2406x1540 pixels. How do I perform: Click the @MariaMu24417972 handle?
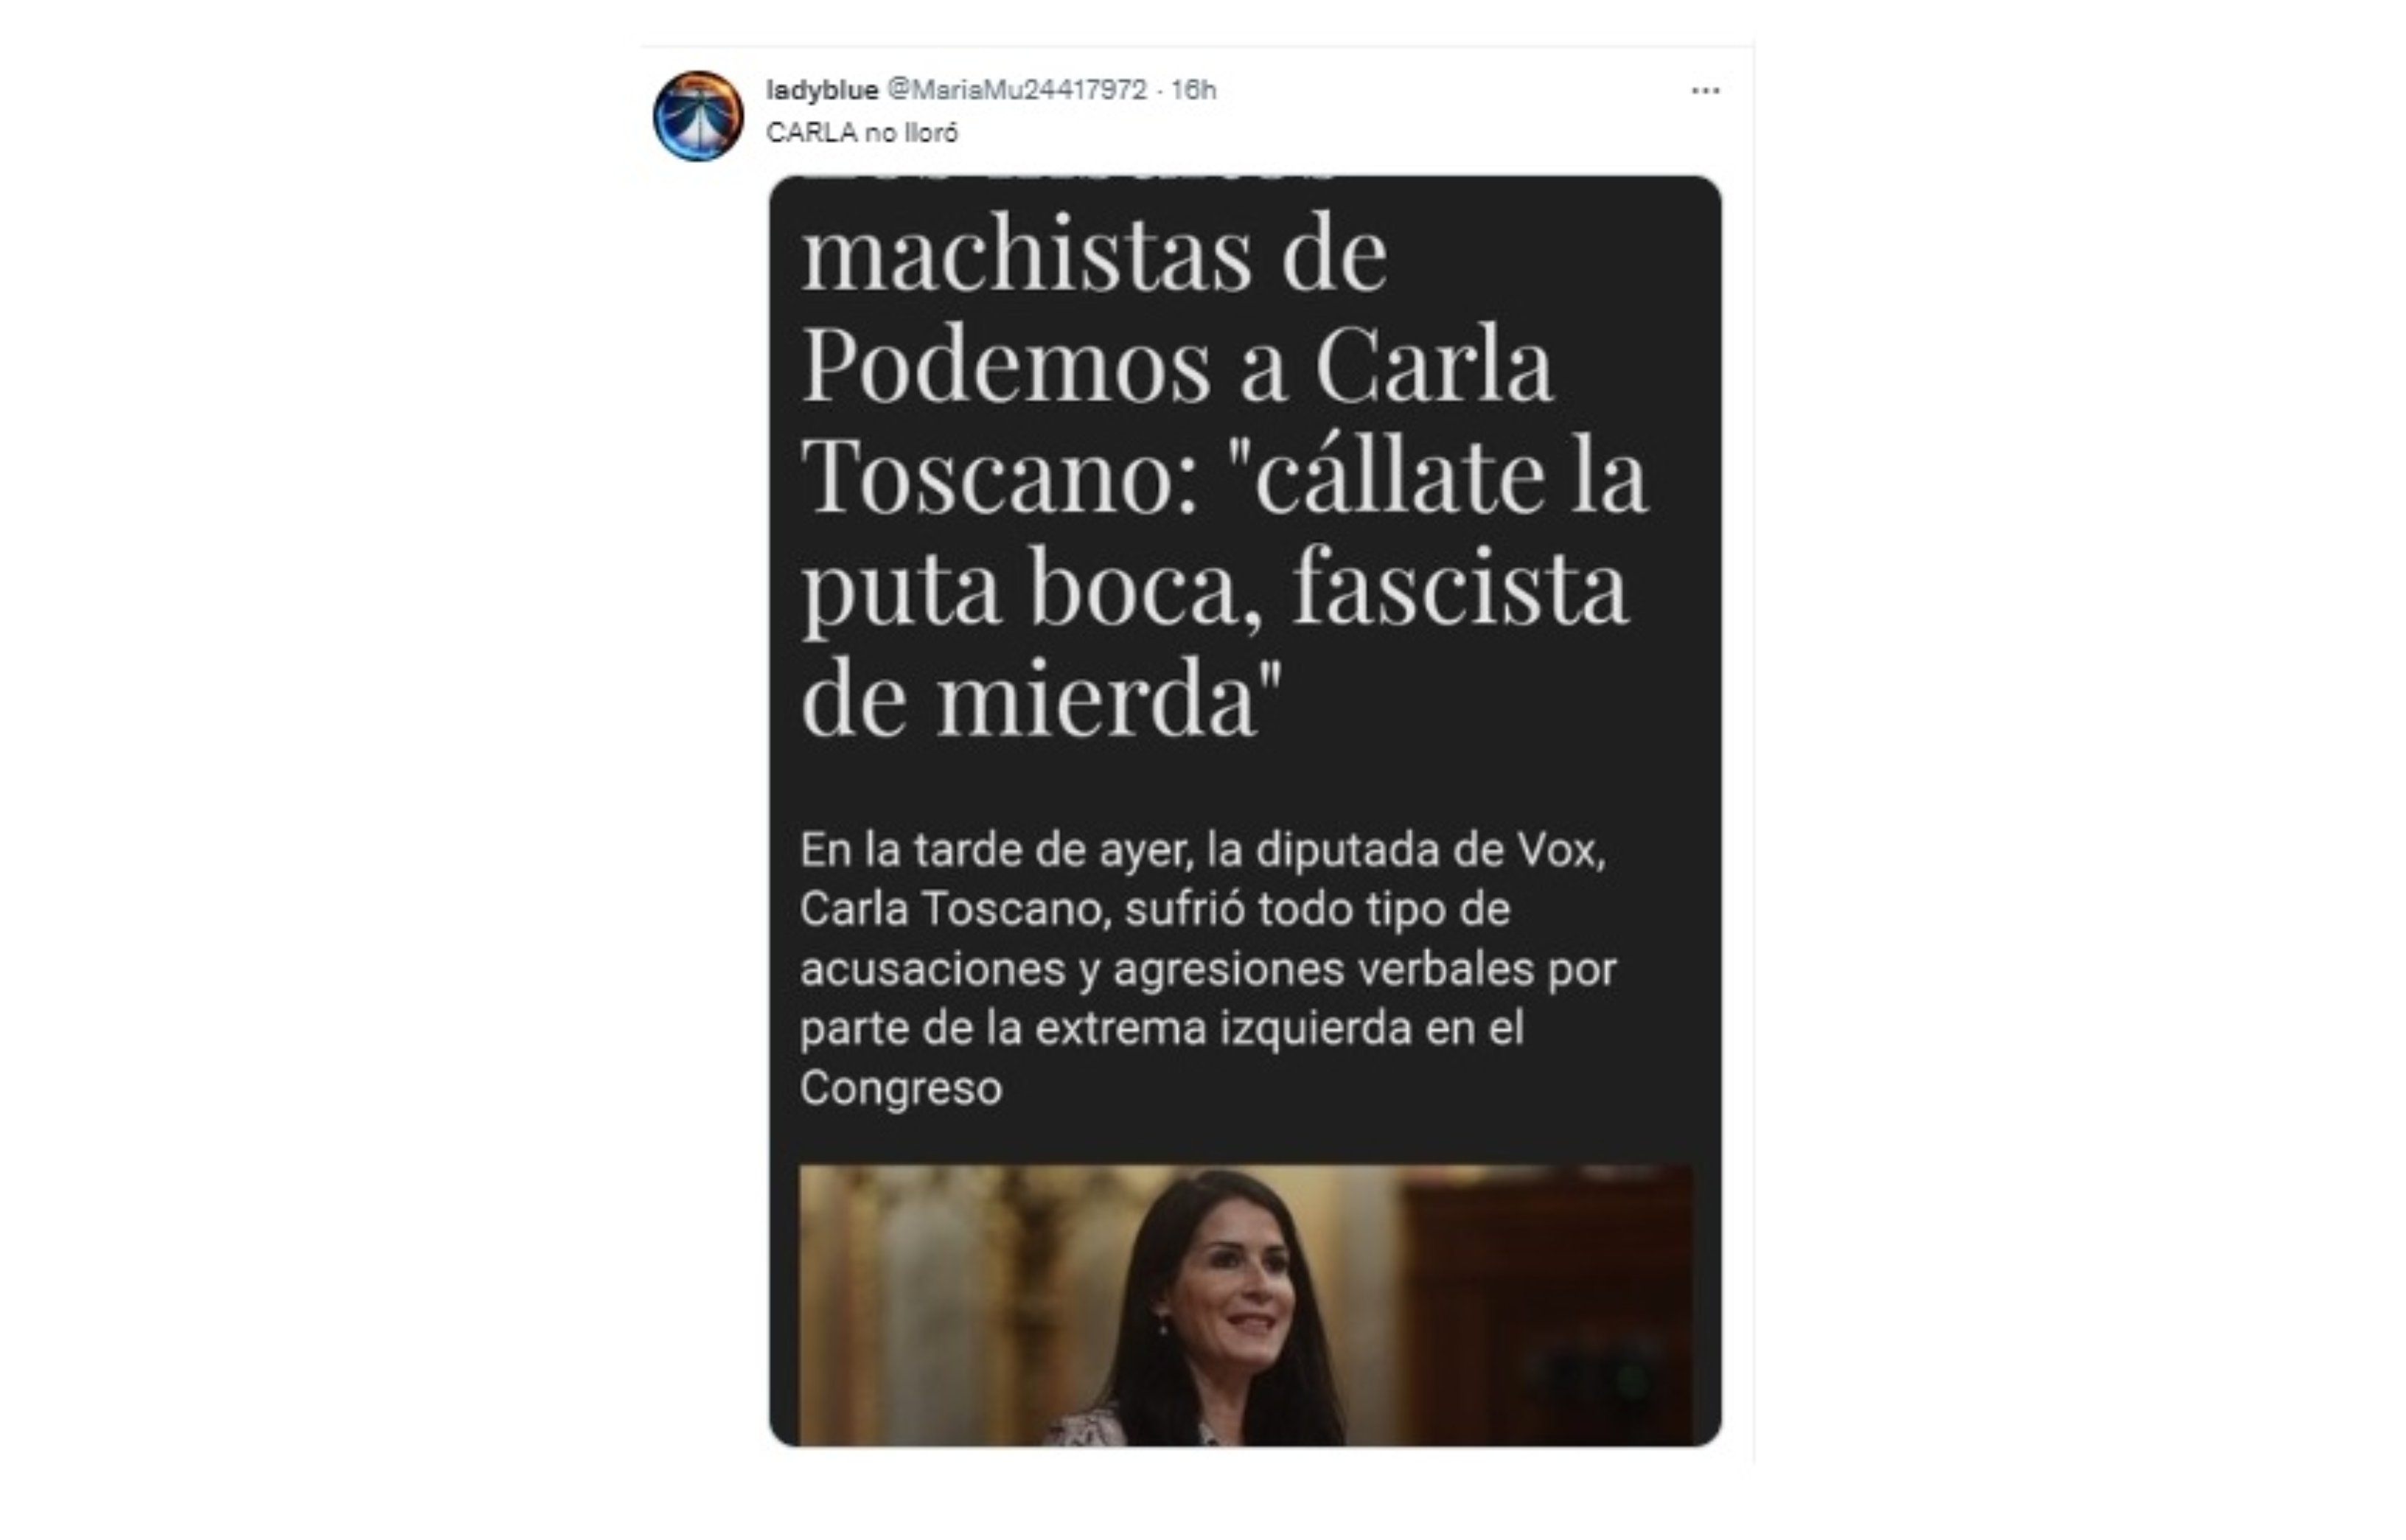tap(1017, 90)
